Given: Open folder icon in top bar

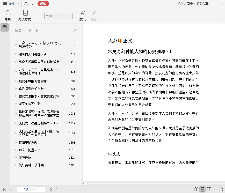Looking at the screenshot, I should (x=26, y=4).
